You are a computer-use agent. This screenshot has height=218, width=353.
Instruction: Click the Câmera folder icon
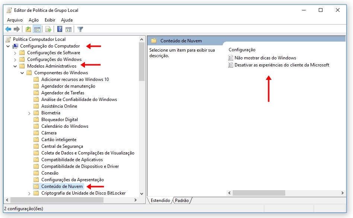[36, 133]
